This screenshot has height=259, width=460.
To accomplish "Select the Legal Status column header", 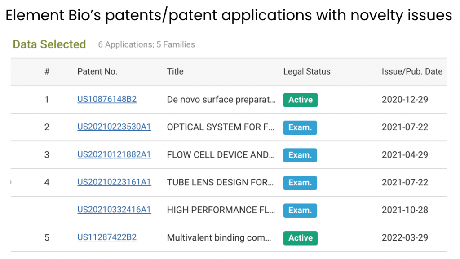I will tap(307, 71).
